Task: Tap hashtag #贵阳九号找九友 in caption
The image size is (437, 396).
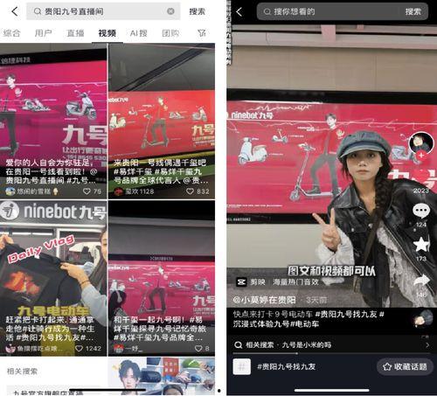Action: tap(346, 314)
